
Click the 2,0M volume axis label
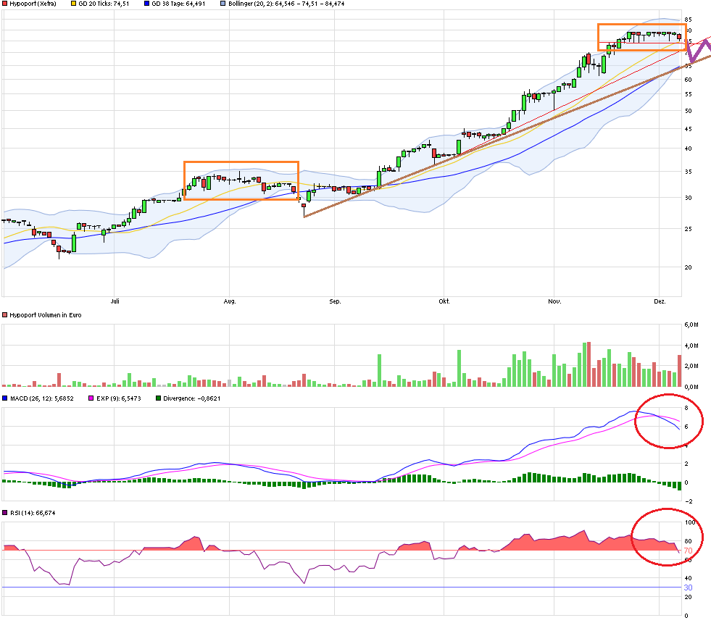click(x=691, y=366)
